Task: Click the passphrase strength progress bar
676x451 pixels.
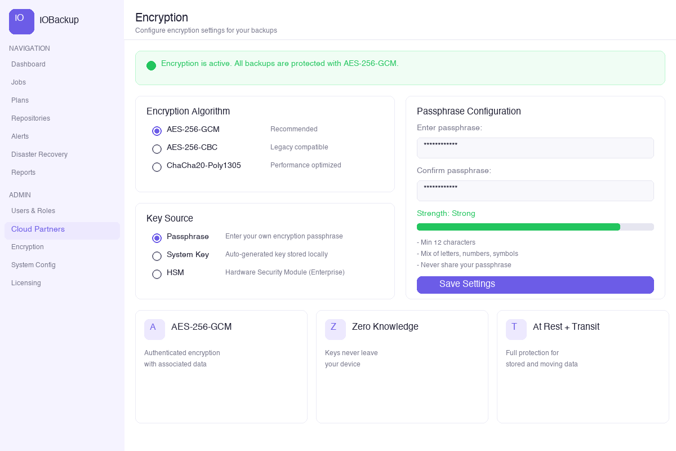Action: pos(535,227)
